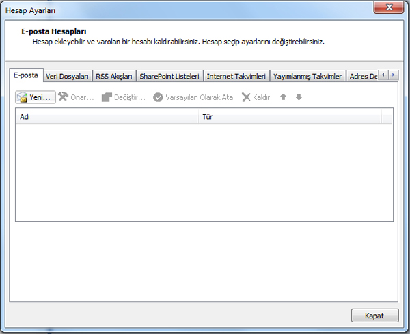
Task: Open the E-posta tab
Action: tap(26, 75)
